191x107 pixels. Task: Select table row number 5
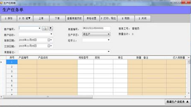(x=12, y=81)
